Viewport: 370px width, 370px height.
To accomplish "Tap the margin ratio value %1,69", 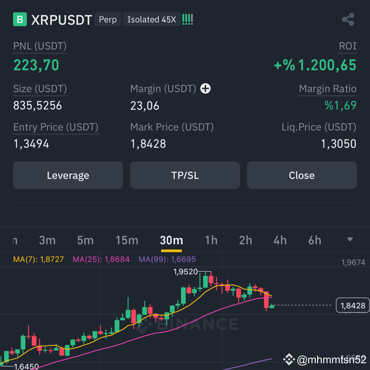I will 341,105.
